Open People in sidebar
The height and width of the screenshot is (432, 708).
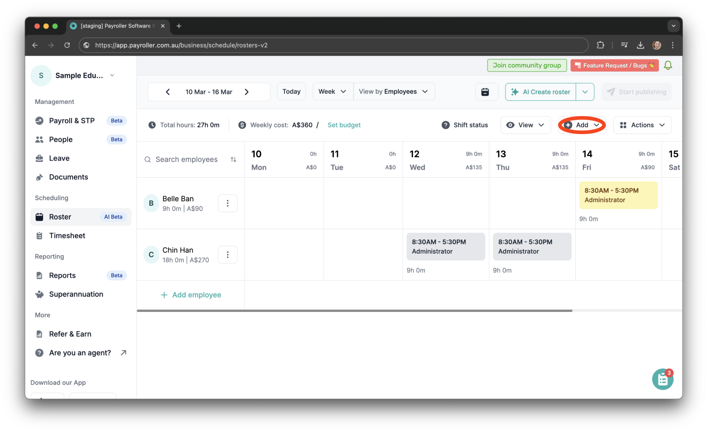(81, 139)
